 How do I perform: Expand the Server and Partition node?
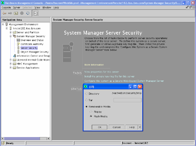(11, 32)
